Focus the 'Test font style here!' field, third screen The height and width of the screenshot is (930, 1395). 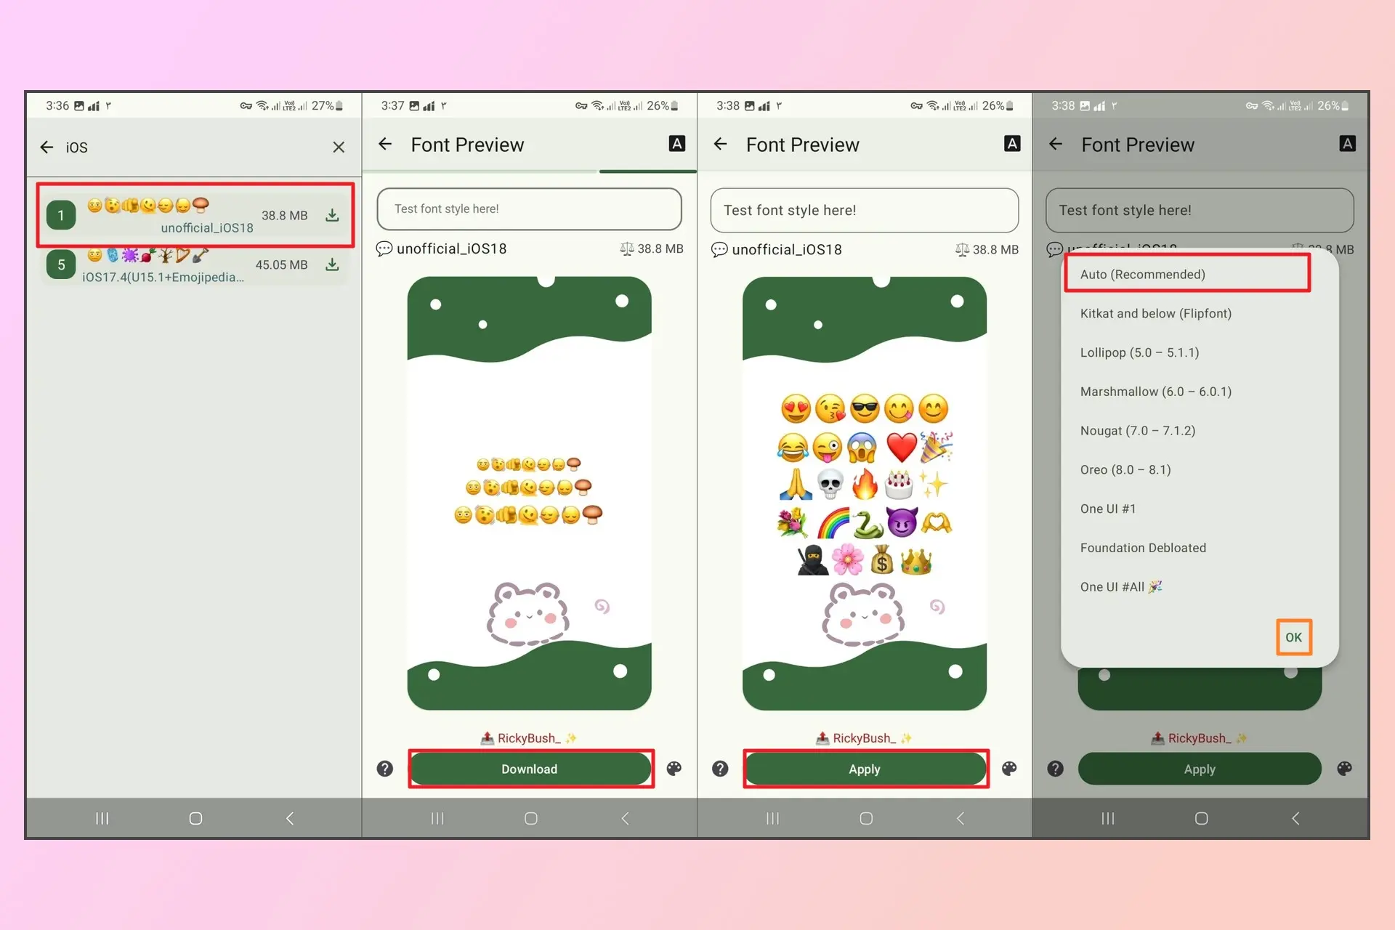(x=865, y=210)
